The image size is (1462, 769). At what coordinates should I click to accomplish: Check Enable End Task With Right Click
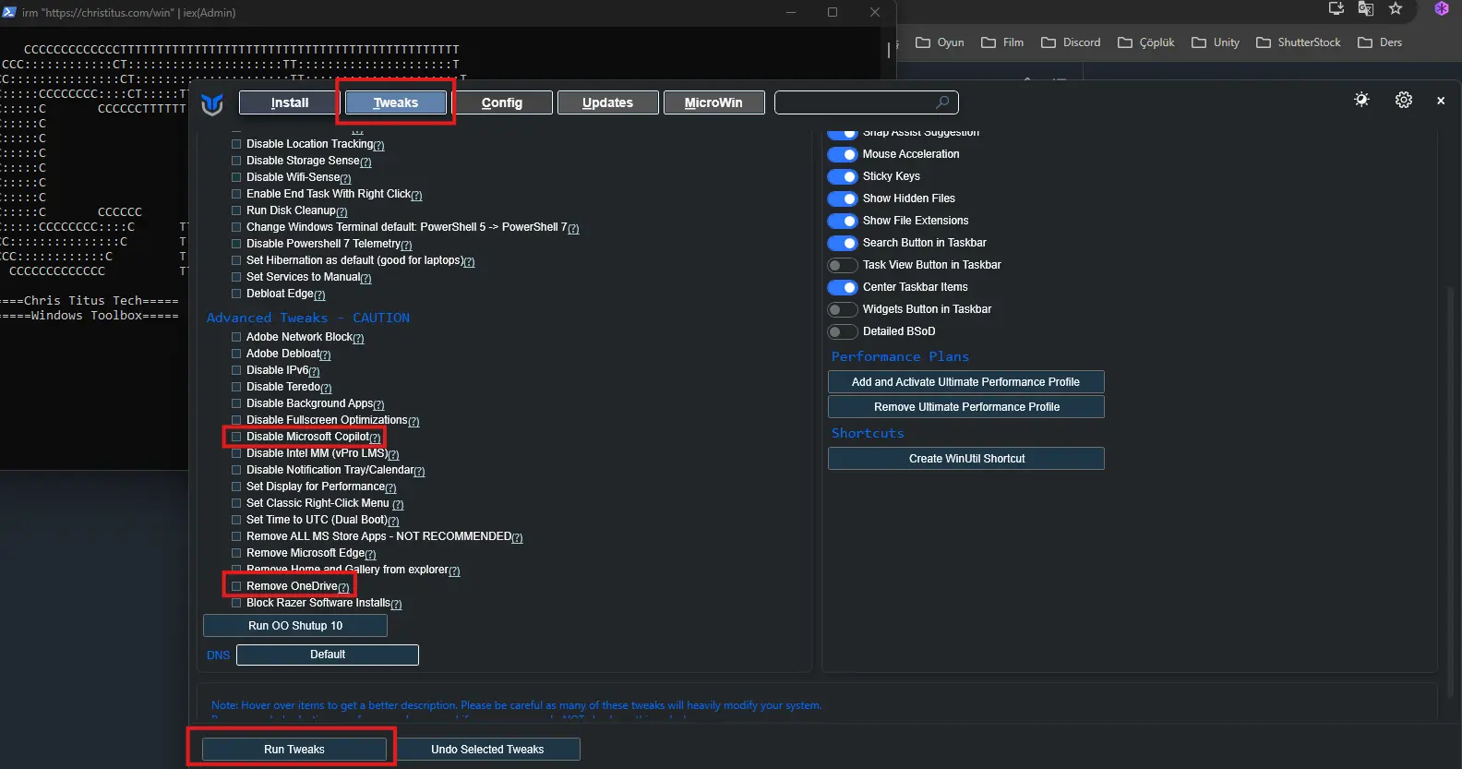tap(236, 194)
